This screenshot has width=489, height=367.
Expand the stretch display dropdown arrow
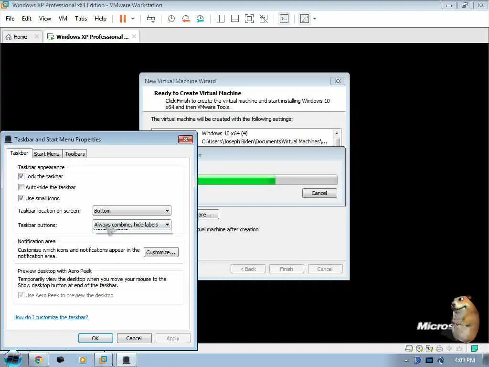tap(315, 19)
